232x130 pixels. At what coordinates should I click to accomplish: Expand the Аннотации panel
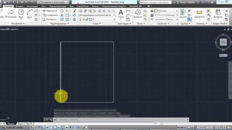(124, 23)
